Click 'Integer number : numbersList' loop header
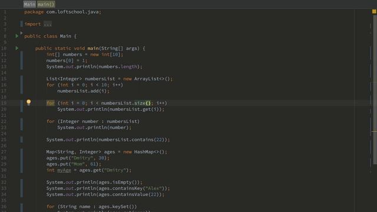Image resolution: width=377 pixels, height=212 pixels. click(98, 121)
